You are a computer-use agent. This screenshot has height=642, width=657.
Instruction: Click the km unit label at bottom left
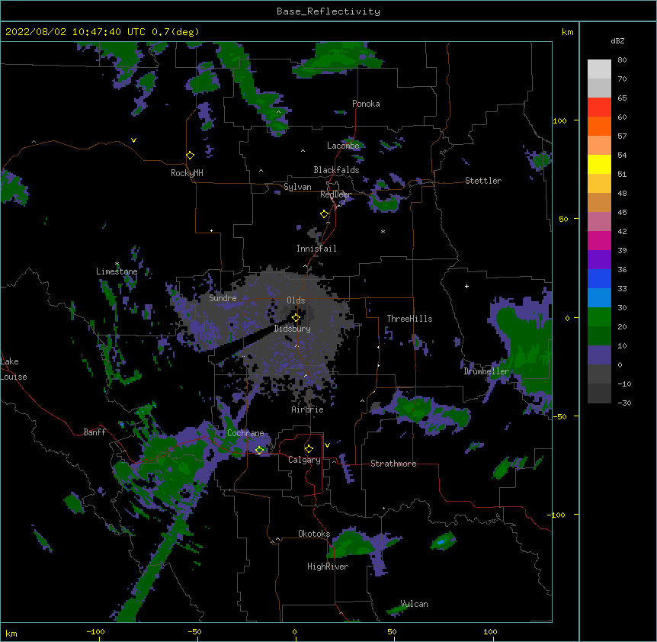[x=11, y=633]
